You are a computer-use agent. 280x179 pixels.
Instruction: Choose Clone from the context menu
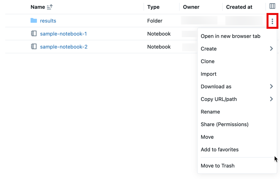pyautogui.click(x=208, y=62)
